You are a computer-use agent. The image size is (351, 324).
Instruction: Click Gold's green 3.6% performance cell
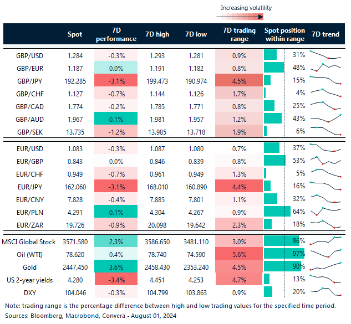pyautogui.click(x=116, y=266)
